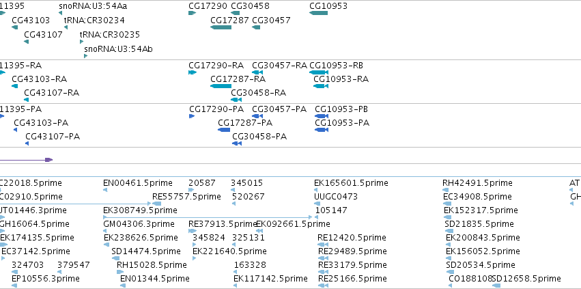
Task: Select the CG17287-RA transcript bar
Action: click(x=221, y=86)
